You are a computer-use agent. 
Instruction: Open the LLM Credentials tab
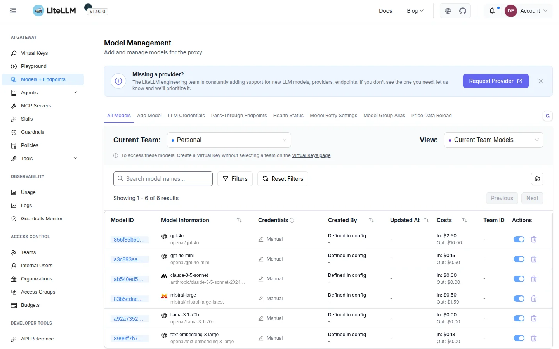(186, 116)
